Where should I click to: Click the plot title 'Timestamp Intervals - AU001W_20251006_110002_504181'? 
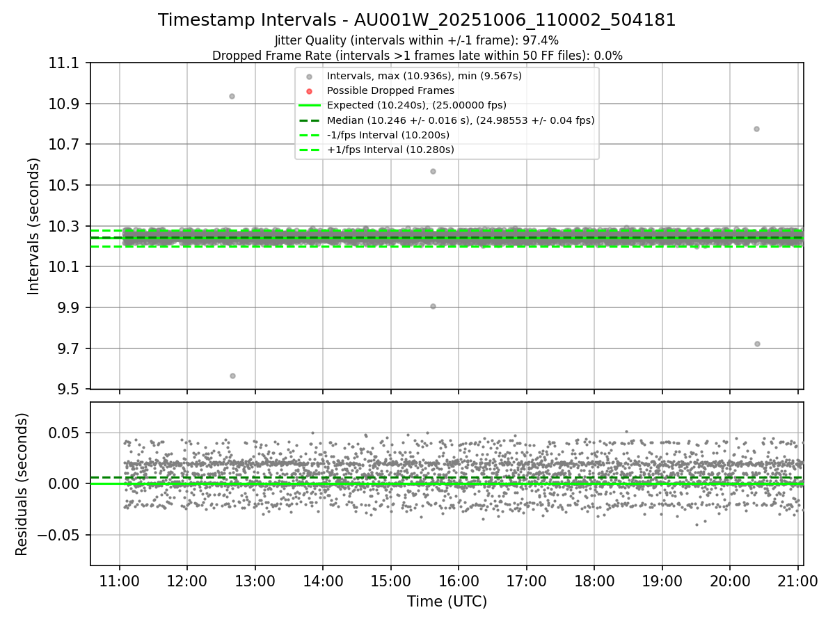pos(417,20)
